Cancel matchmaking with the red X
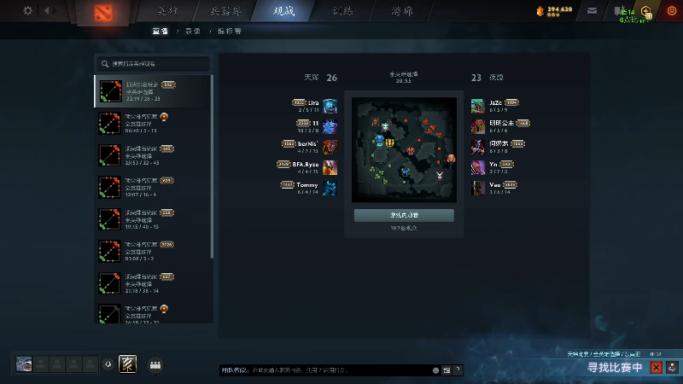The width and height of the screenshot is (683, 384). [x=656, y=368]
